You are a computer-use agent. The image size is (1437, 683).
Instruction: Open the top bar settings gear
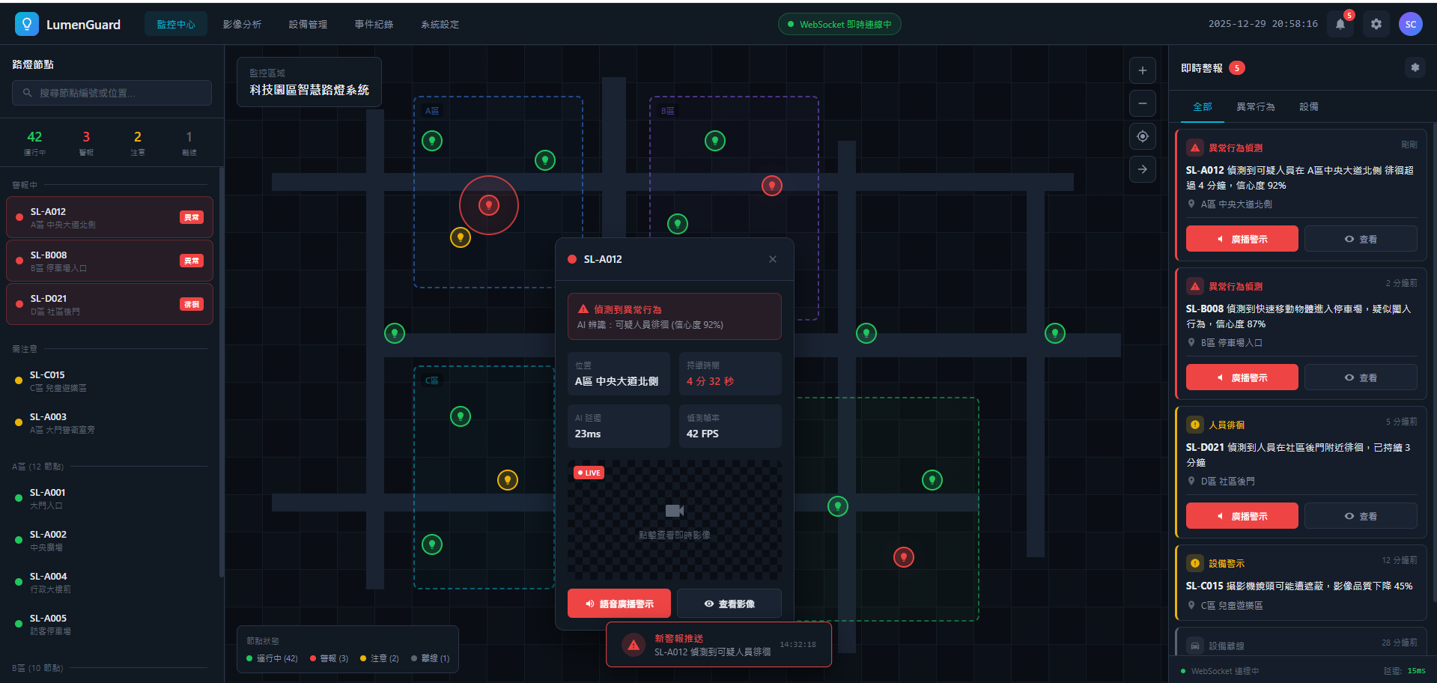point(1376,24)
